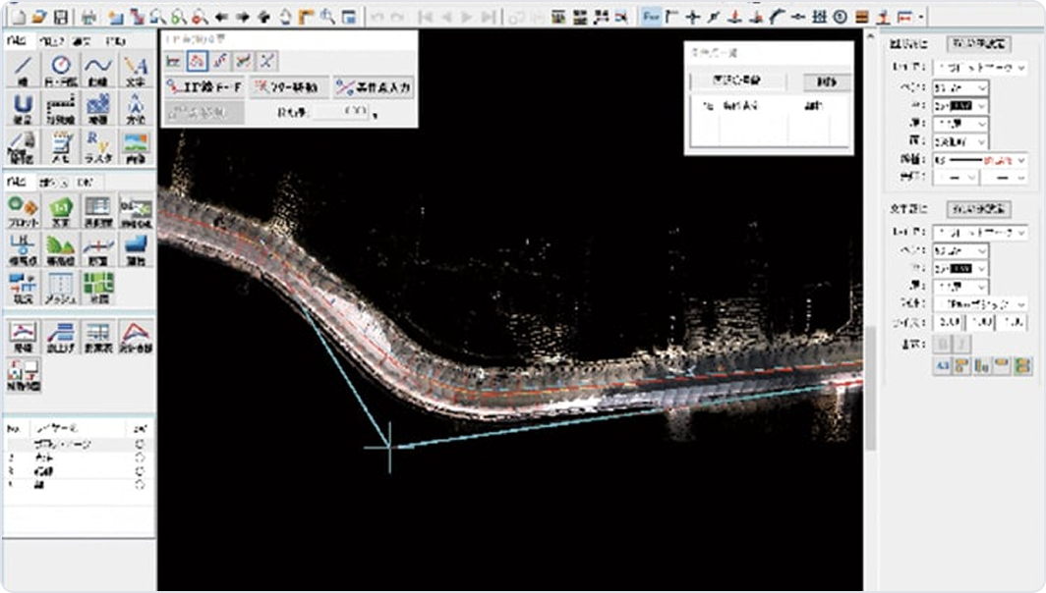The height and width of the screenshot is (593, 1046).
Task: Open the layer dropdown in text settings
Action: pyautogui.click(x=980, y=233)
